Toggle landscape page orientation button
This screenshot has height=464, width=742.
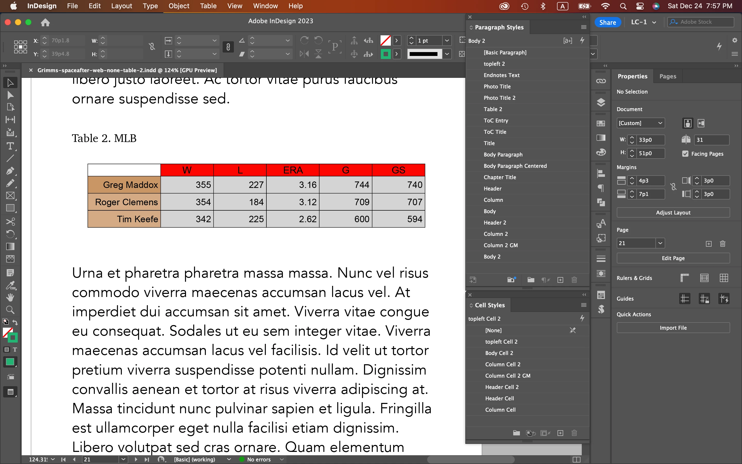click(x=701, y=123)
